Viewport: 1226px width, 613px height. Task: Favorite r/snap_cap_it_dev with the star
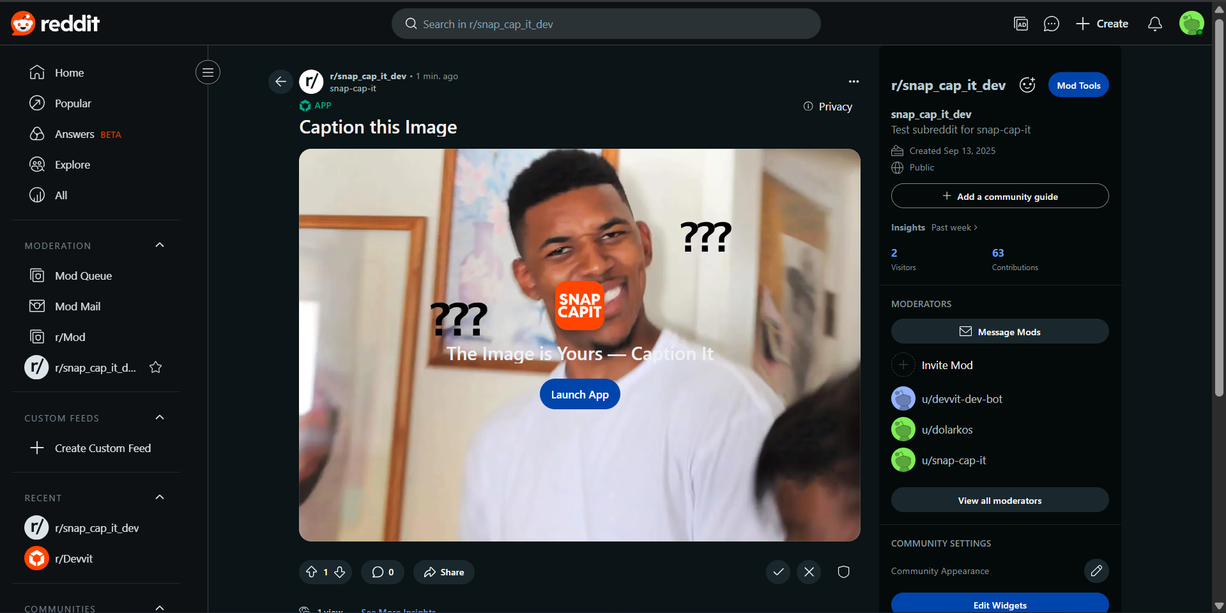pyautogui.click(x=155, y=367)
